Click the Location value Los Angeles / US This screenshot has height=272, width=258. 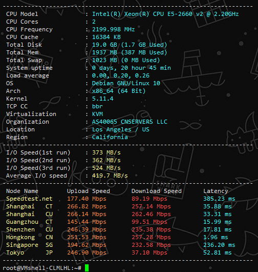click(x=121, y=129)
